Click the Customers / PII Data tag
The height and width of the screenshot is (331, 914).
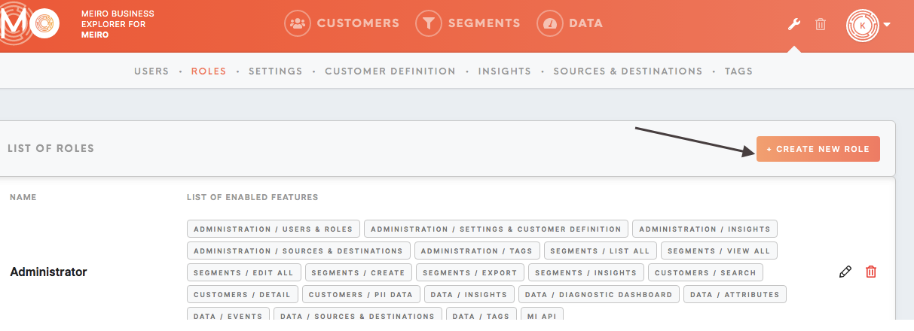362,294
